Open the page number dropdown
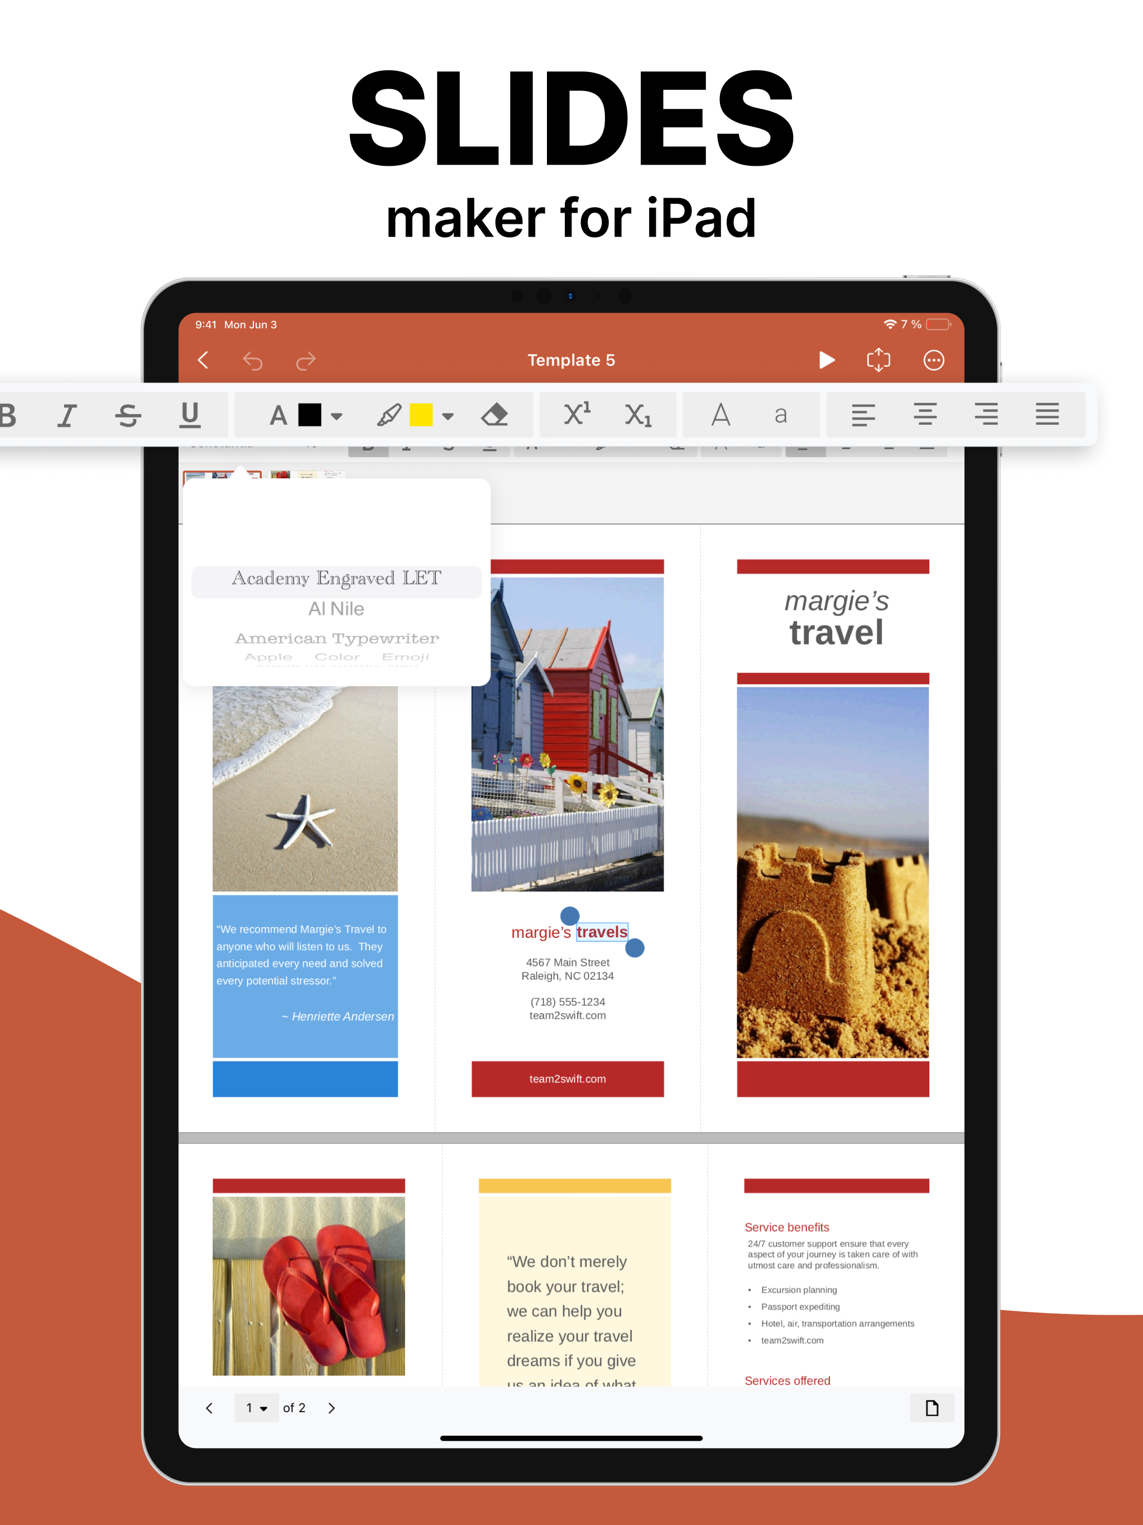Image resolution: width=1143 pixels, height=1525 pixels. tap(257, 1408)
